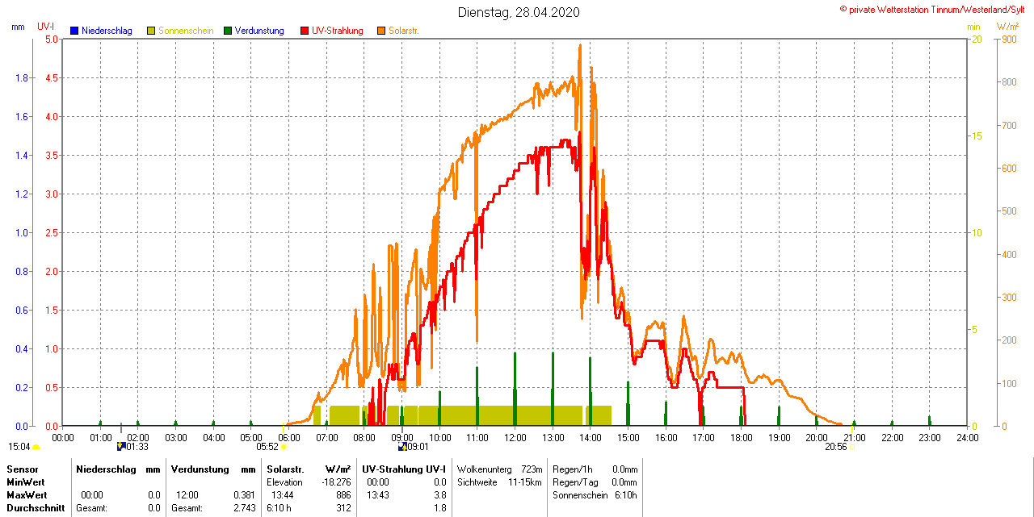Click the UV-Strahlung legend label
The height and width of the screenshot is (517, 1034).
click(338, 31)
